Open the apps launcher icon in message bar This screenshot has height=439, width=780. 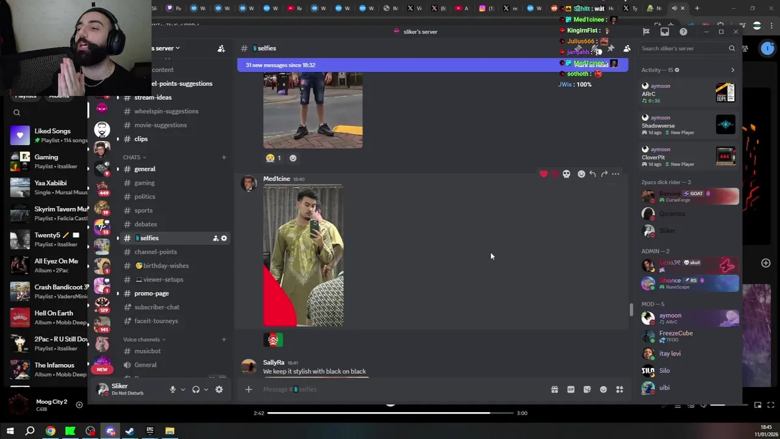(x=620, y=390)
